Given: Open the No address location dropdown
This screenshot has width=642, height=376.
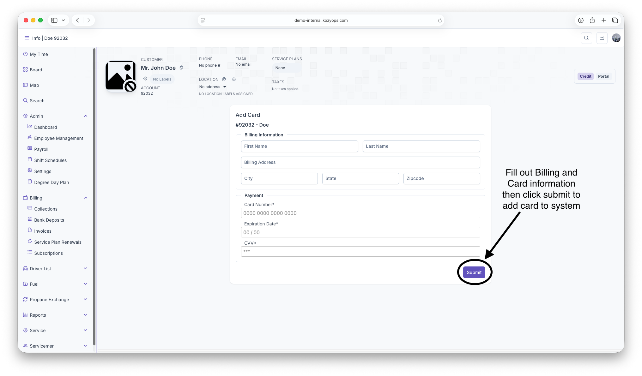Looking at the screenshot, I should click(x=213, y=87).
